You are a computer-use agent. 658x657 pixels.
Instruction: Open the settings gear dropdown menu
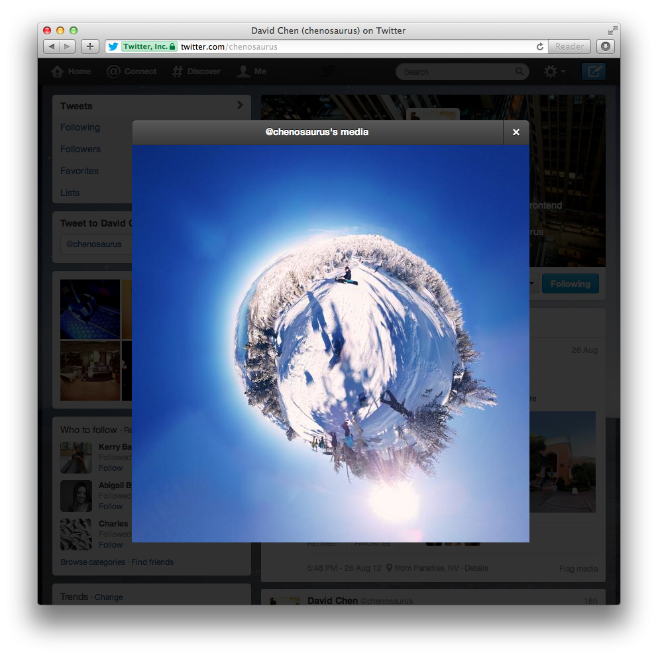554,72
